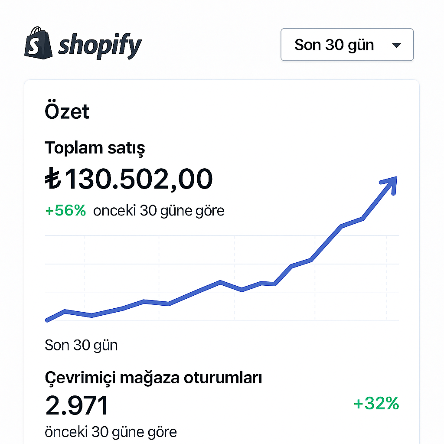
Task: Open the Son 30 gün date range selector
Action: [347, 44]
